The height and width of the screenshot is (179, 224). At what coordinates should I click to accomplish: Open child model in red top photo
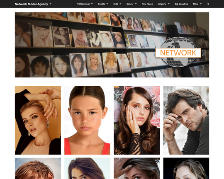click(x=87, y=120)
